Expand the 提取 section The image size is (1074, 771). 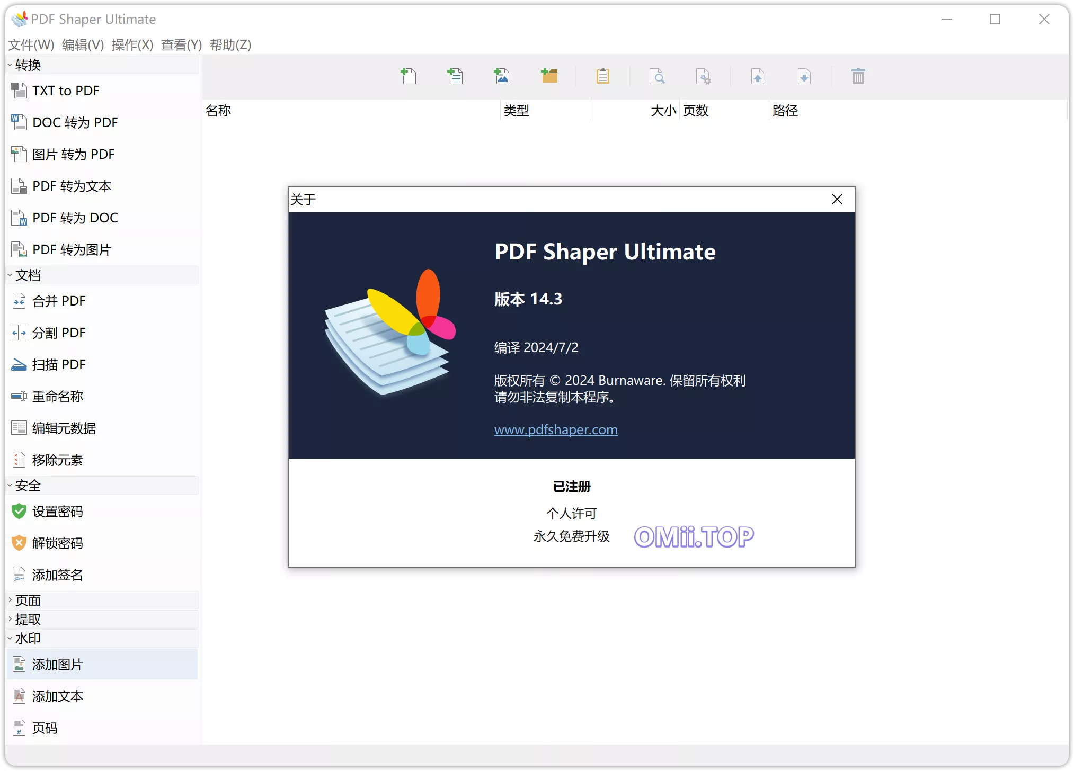[x=10, y=620]
